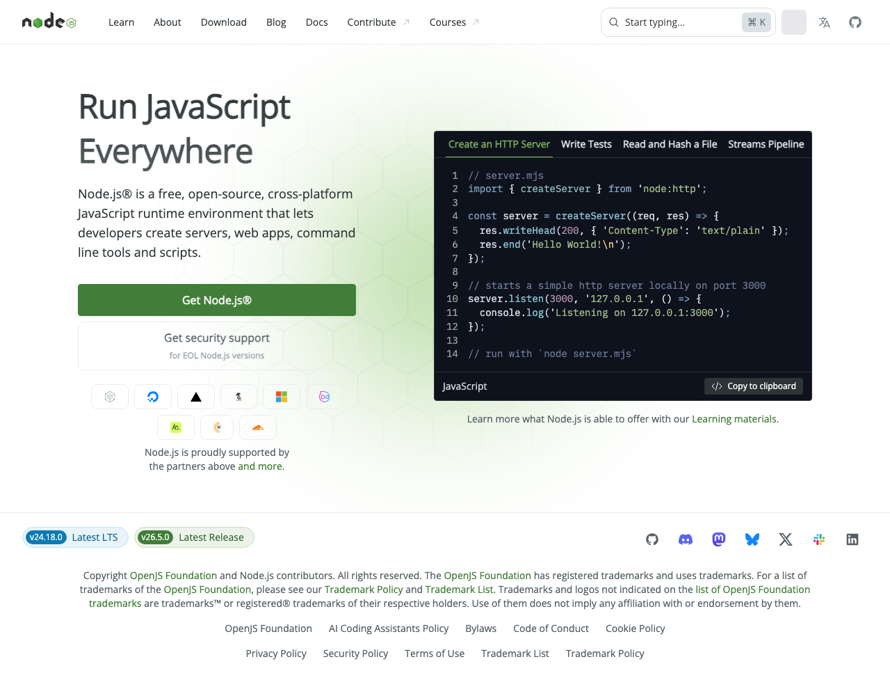
Task: Click the Cloudflare partner logo
Action: coord(258,427)
